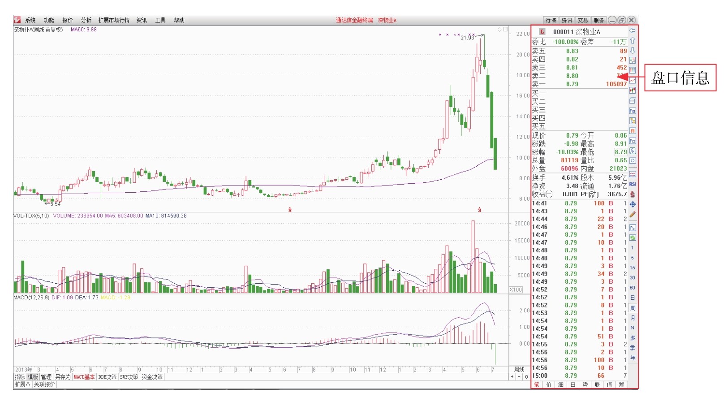Click the red dollar sign icon
Image resolution: width=727 pixels, height=393 pixels.
point(632,194)
